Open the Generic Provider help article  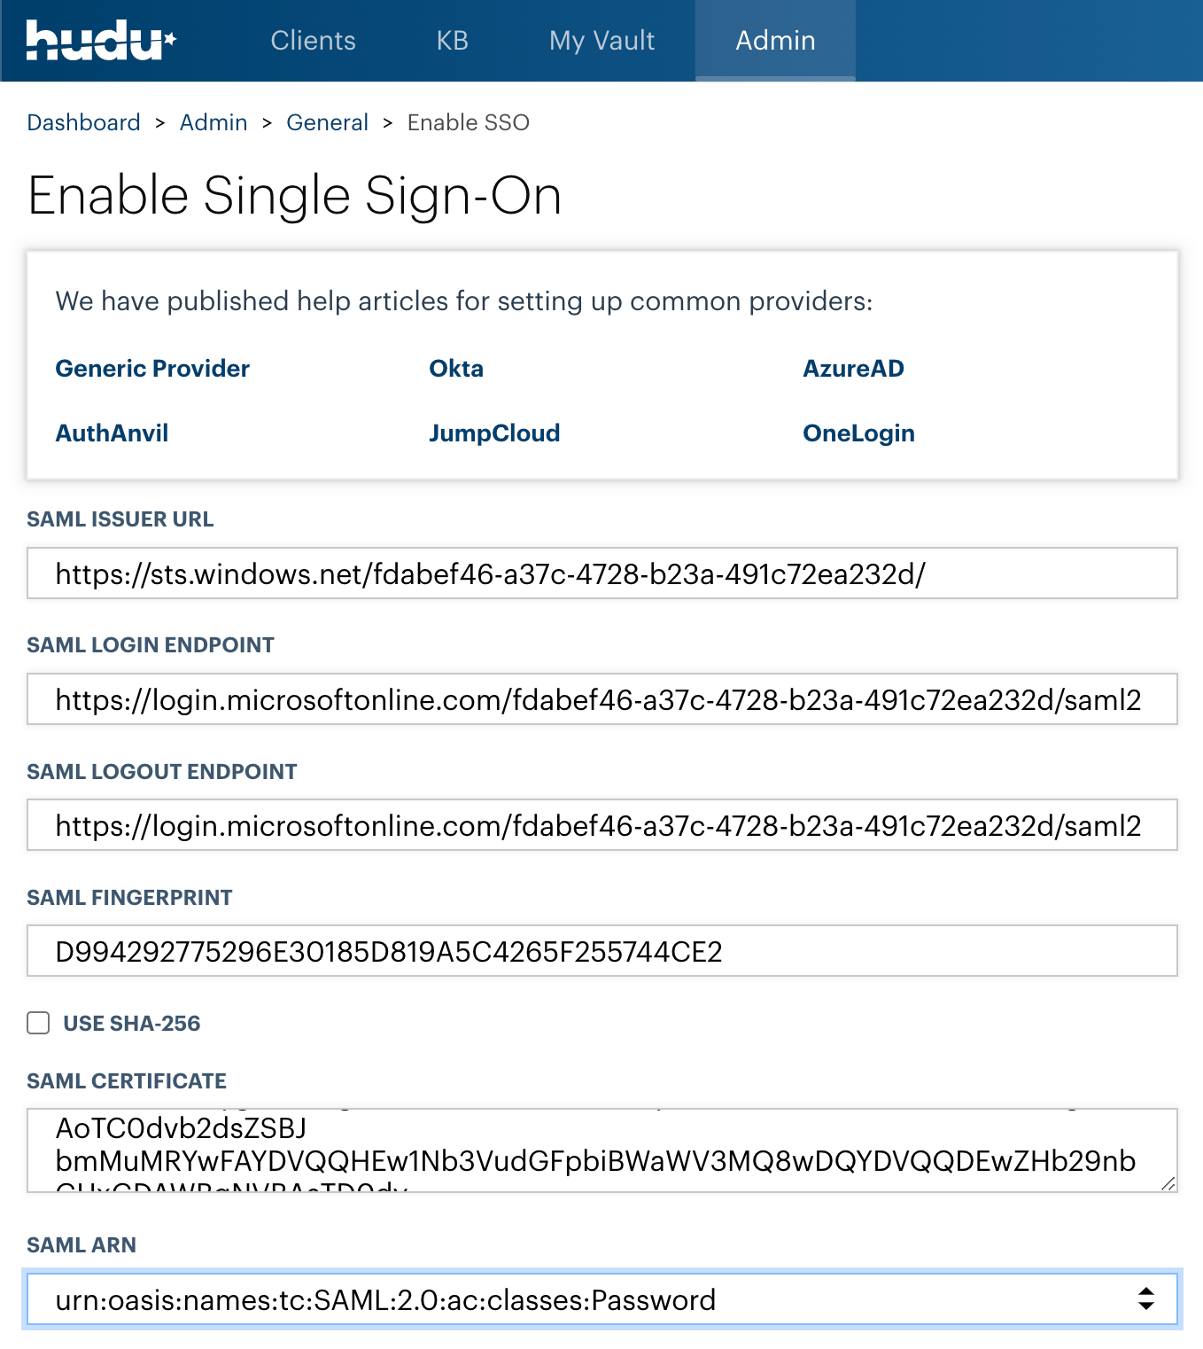coord(152,368)
